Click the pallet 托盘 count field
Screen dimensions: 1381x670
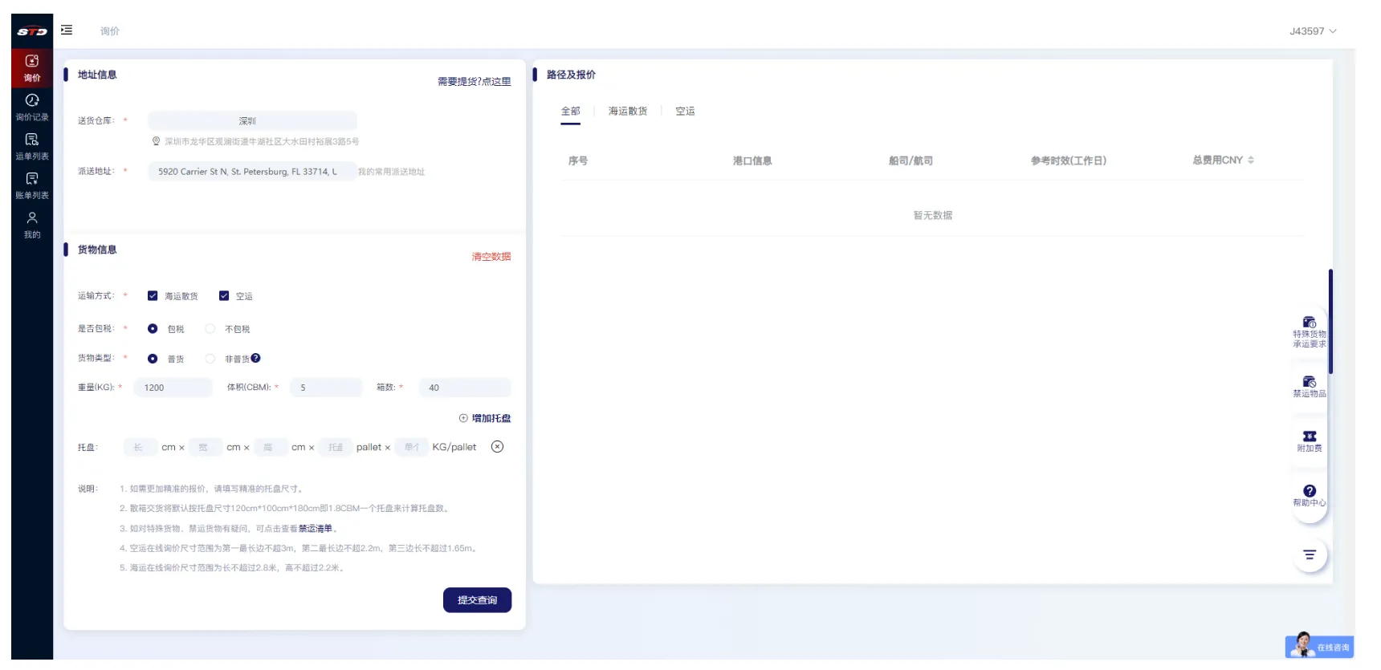(x=336, y=447)
